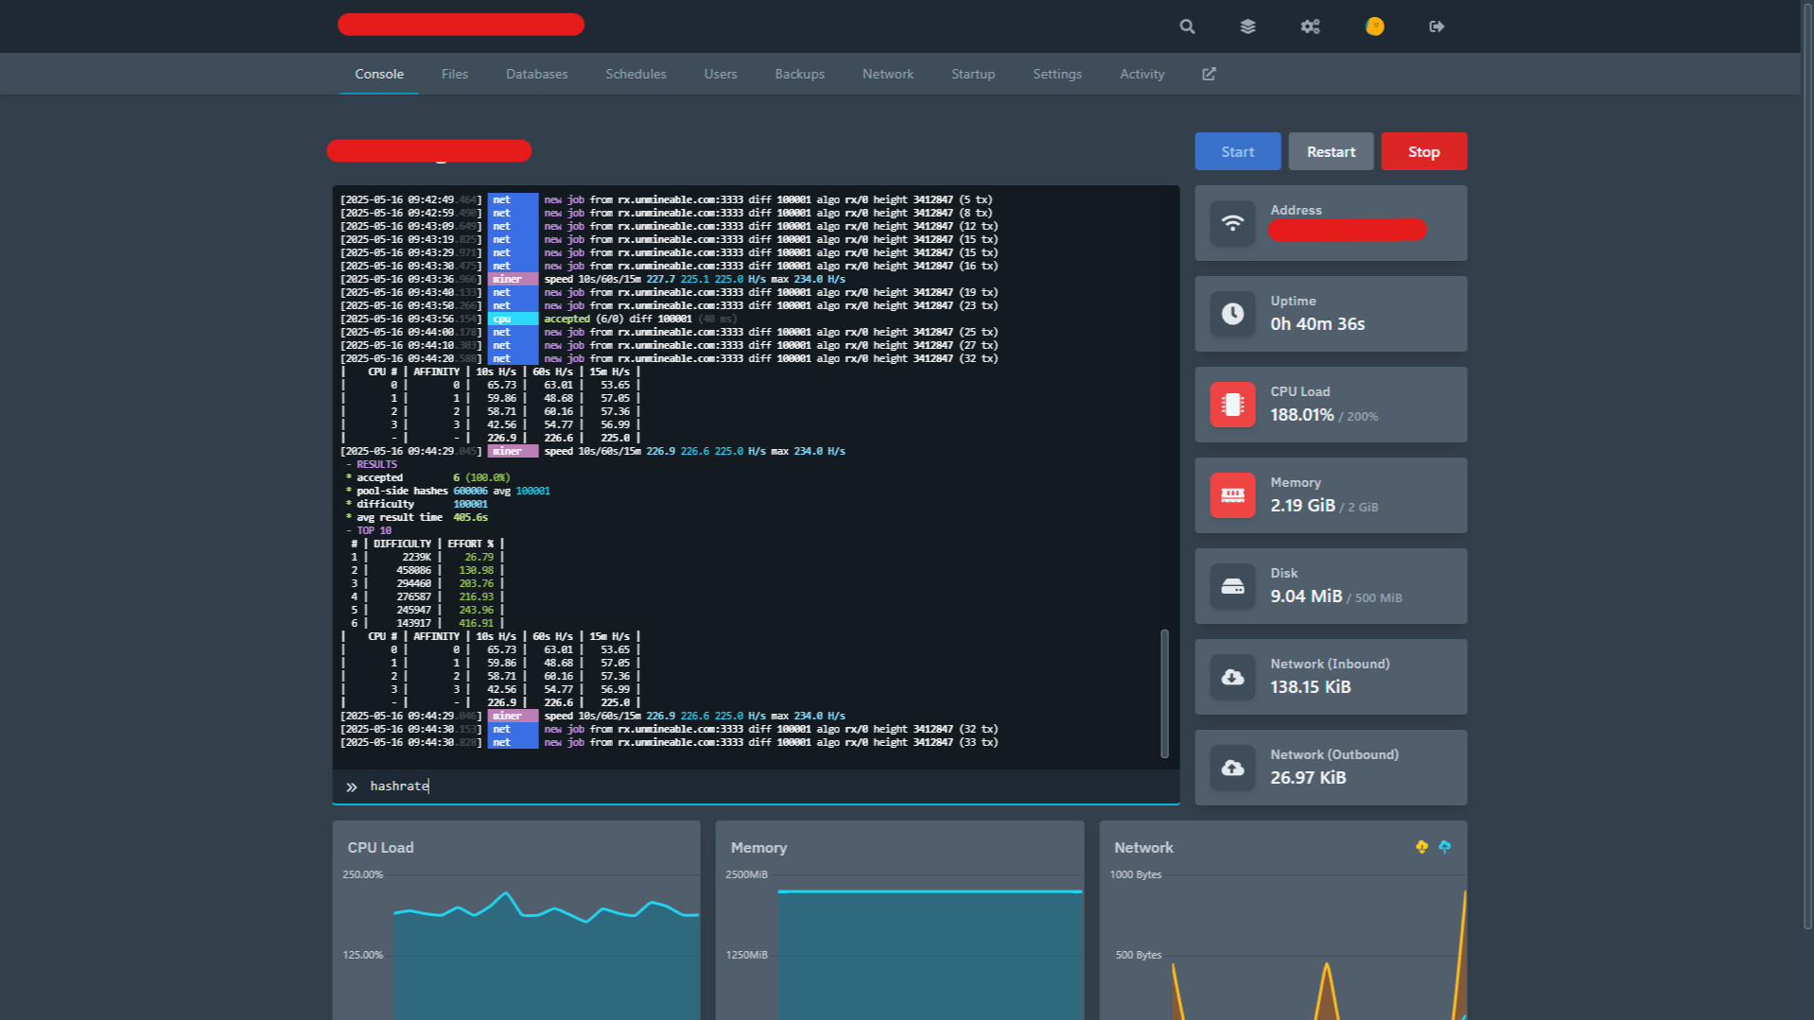
Task: Click the console scrollbar thumb
Action: [1164, 693]
